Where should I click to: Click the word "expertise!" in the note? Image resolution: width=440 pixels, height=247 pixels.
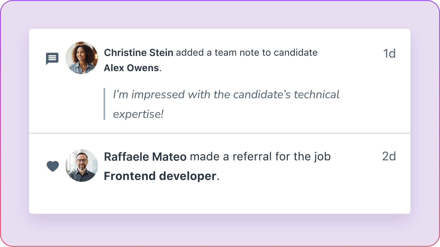[x=138, y=114]
